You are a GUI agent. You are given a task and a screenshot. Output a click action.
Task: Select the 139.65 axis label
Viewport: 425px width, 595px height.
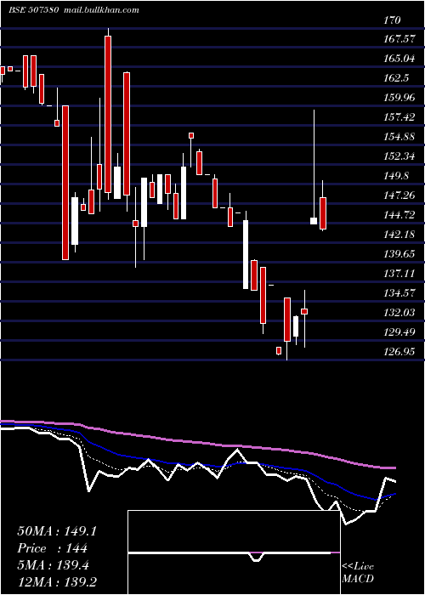(399, 253)
